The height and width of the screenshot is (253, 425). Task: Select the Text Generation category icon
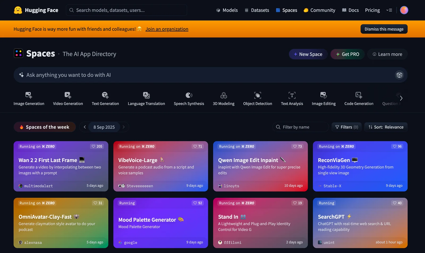point(105,95)
